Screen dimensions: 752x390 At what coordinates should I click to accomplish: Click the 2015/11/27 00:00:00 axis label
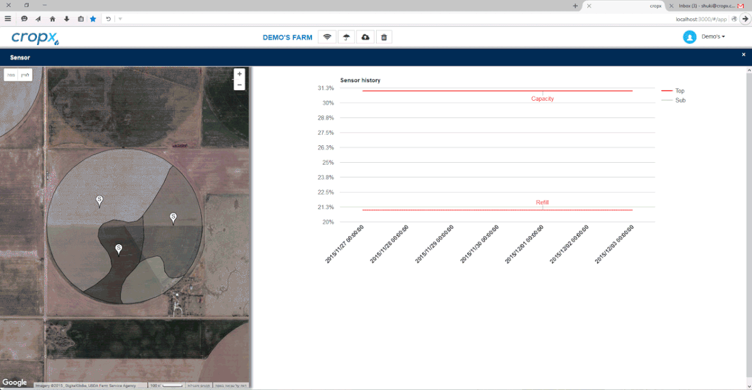(x=345, y=244)
